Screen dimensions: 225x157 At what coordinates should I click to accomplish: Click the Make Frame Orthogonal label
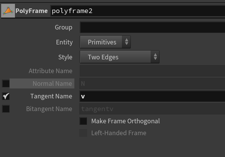pyautogui.click(x=126, y=121)
